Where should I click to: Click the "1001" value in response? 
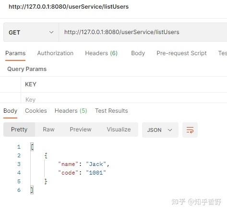[x=96, y=173]
